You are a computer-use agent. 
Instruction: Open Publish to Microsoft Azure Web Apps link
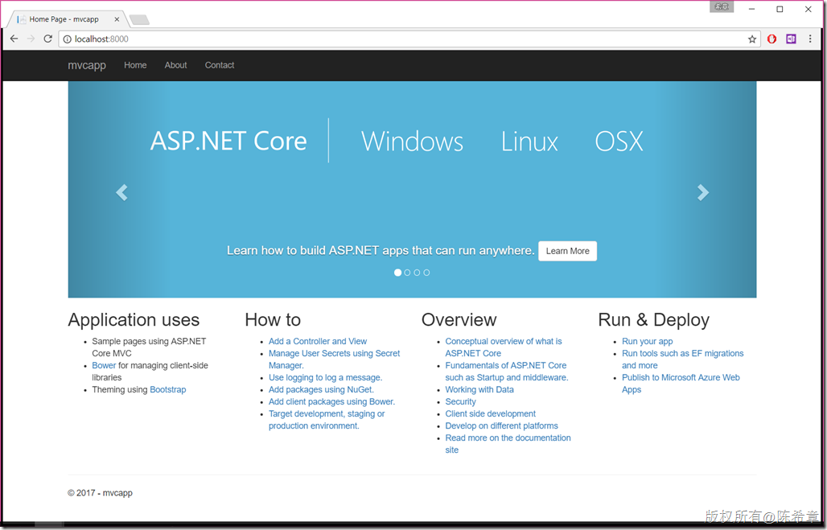(681, 384)
